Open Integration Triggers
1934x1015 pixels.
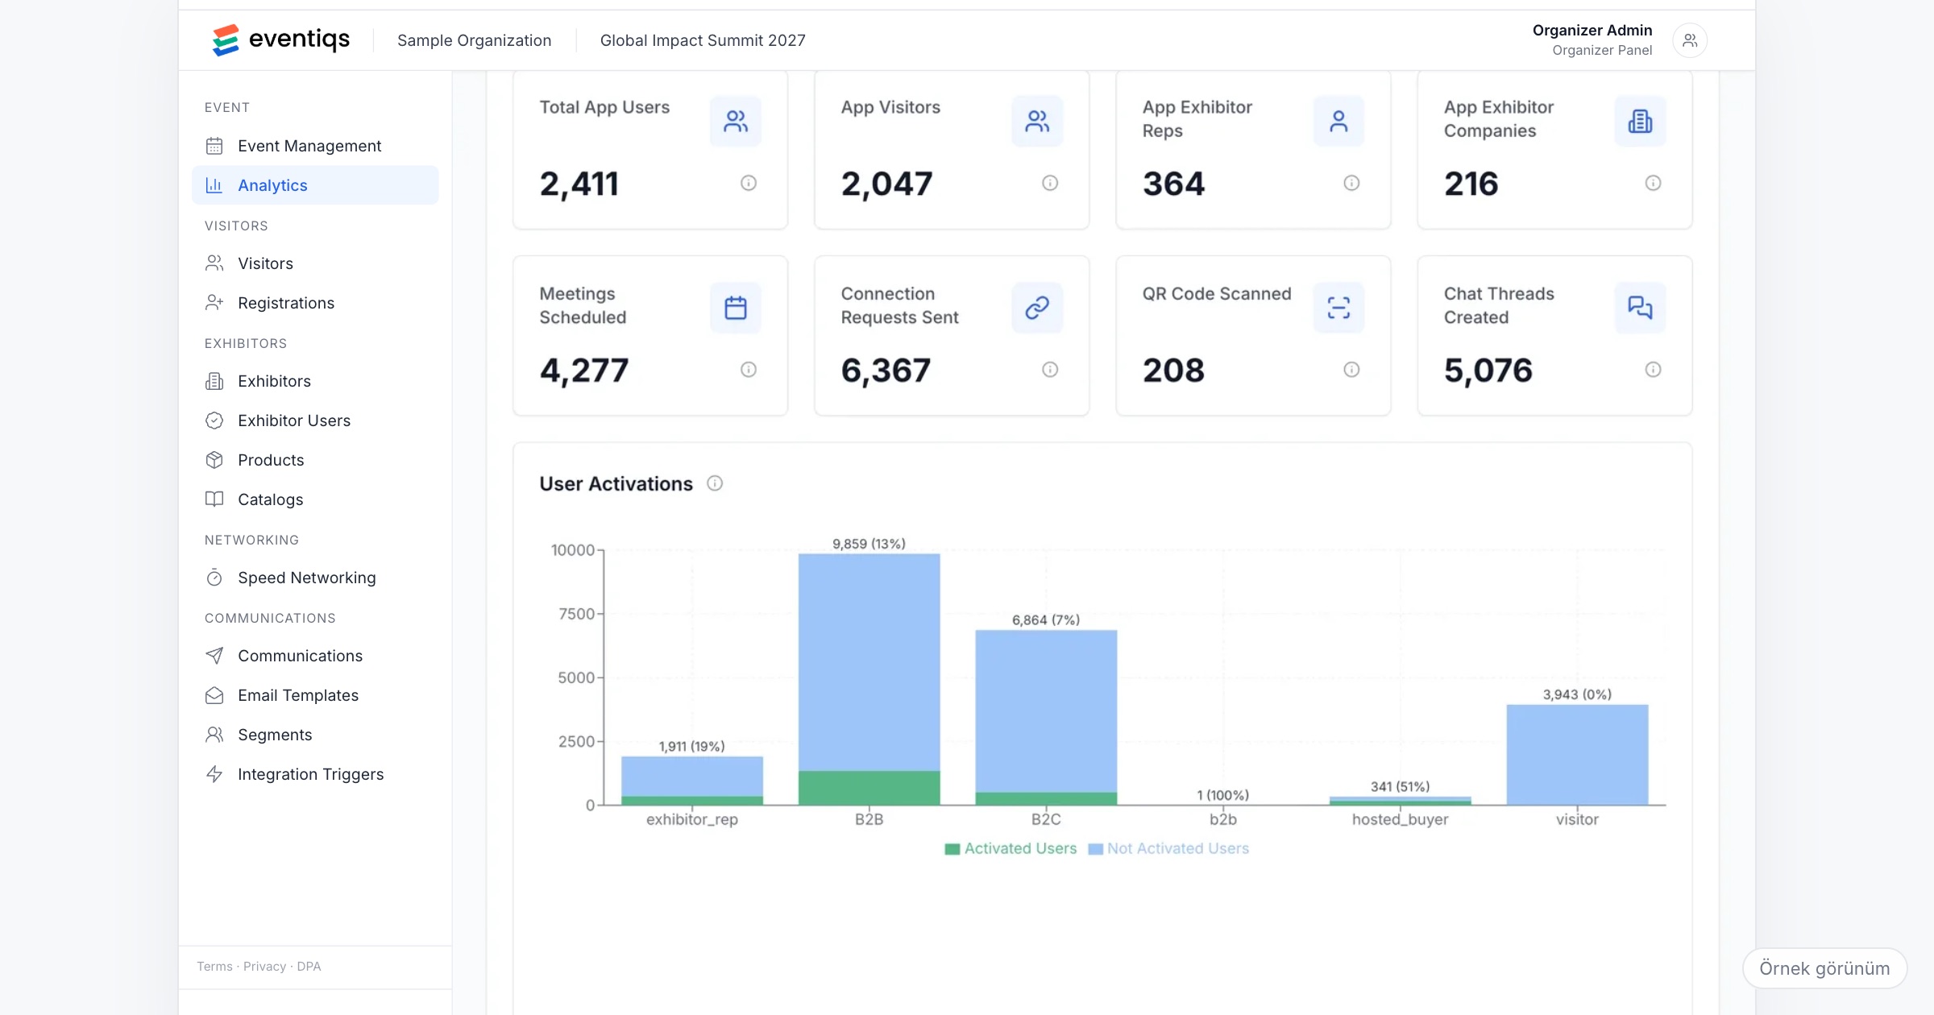coord(315,774)
